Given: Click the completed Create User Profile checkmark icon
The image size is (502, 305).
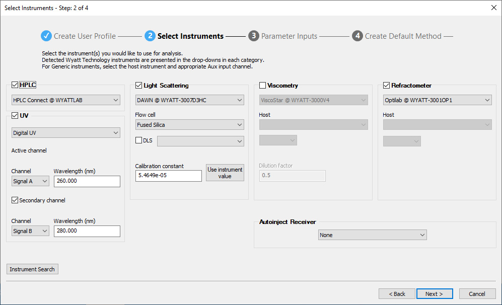Looking at the screenshot, I should tap(46, 36).
